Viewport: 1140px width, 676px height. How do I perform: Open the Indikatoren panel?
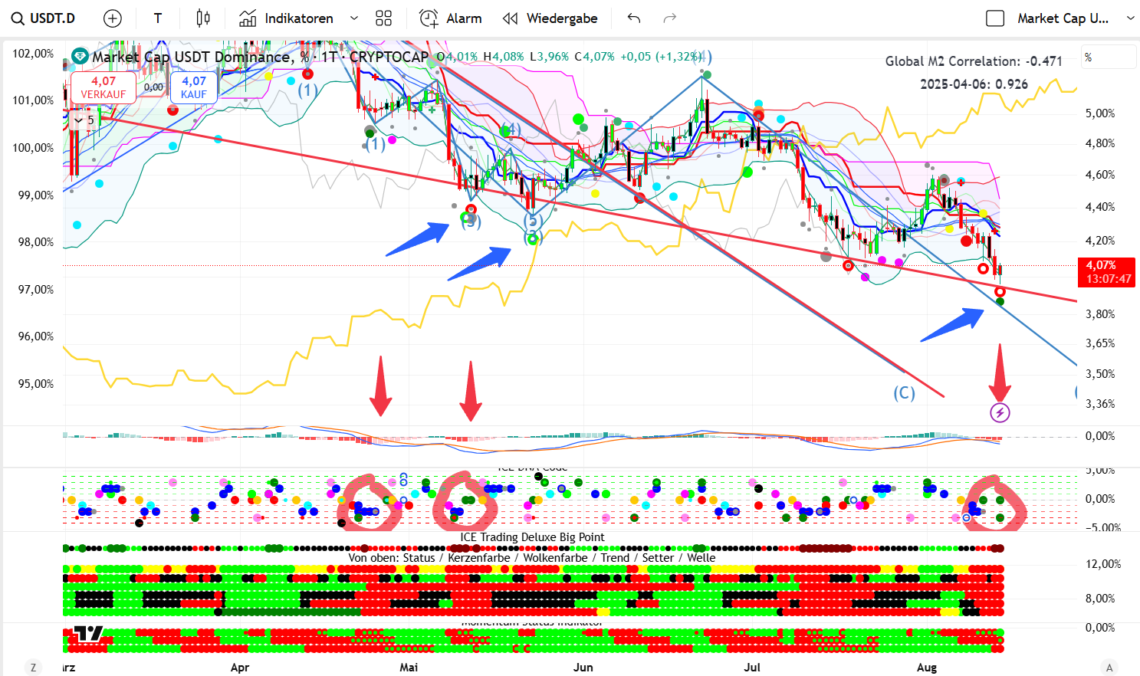pyautogui.click(x=286, y=18)
